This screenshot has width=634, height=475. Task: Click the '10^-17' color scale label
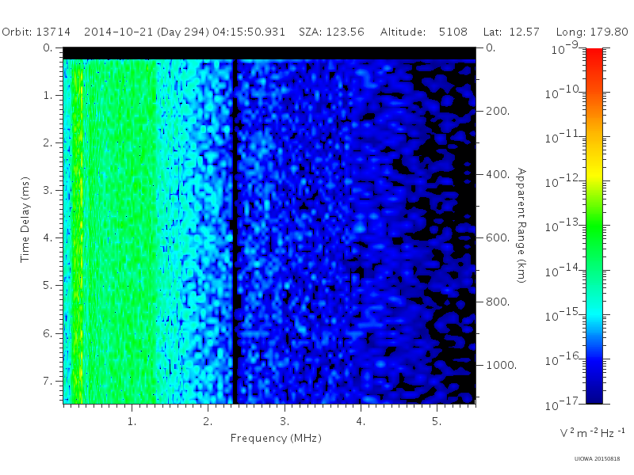click(563, 404)
